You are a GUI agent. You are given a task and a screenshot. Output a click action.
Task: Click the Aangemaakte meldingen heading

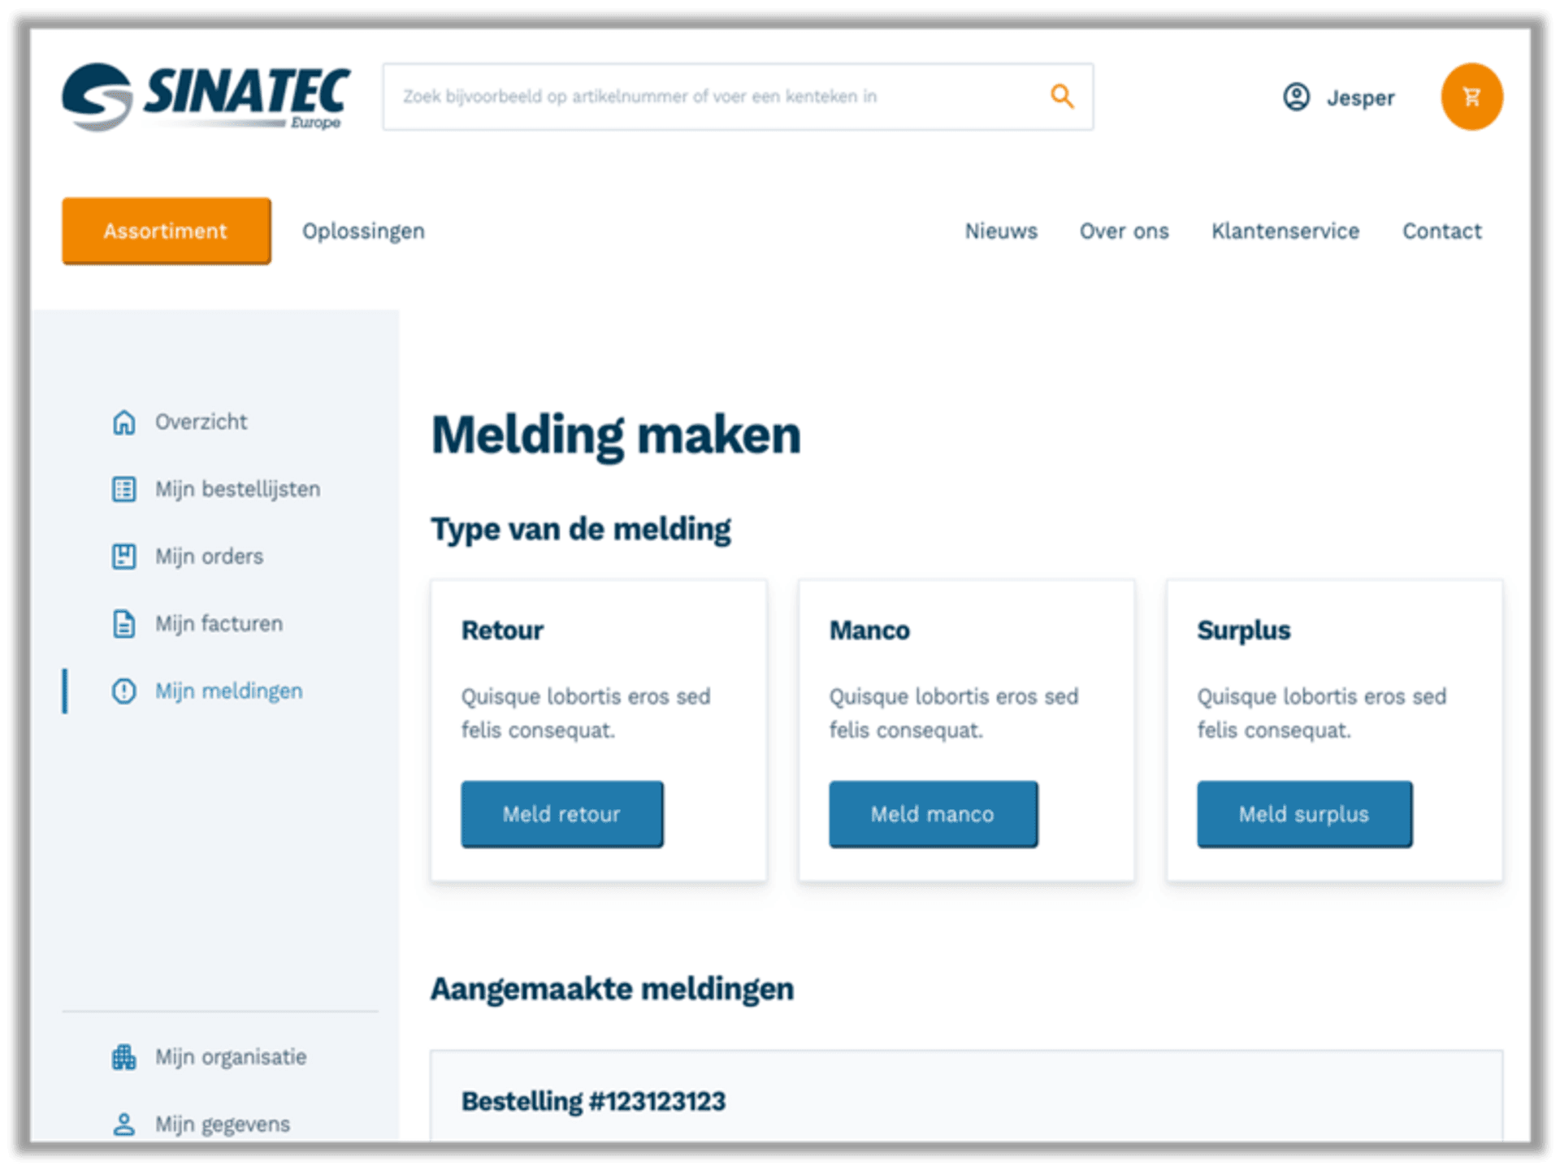[x=612, y=990]
